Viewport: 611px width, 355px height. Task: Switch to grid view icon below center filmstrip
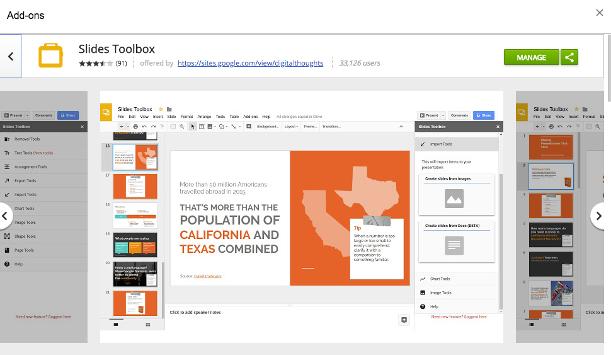148,325
